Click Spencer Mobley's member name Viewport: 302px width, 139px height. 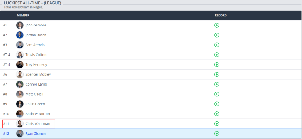click(x=38, y=74)
